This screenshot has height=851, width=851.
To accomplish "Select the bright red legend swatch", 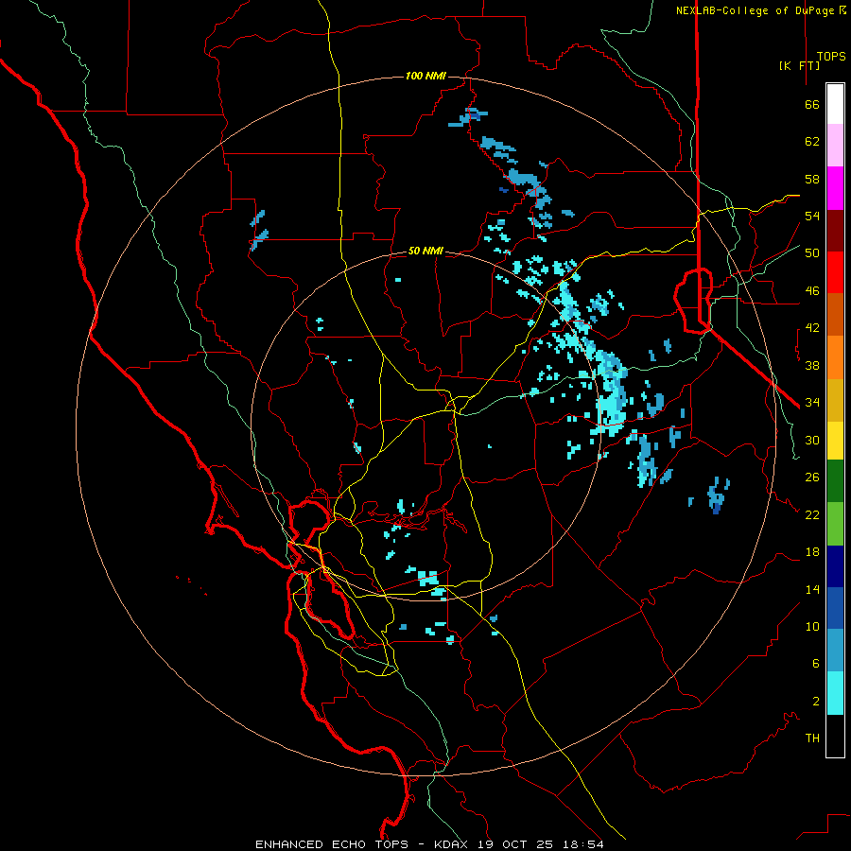I will click(x=835, y=272).
